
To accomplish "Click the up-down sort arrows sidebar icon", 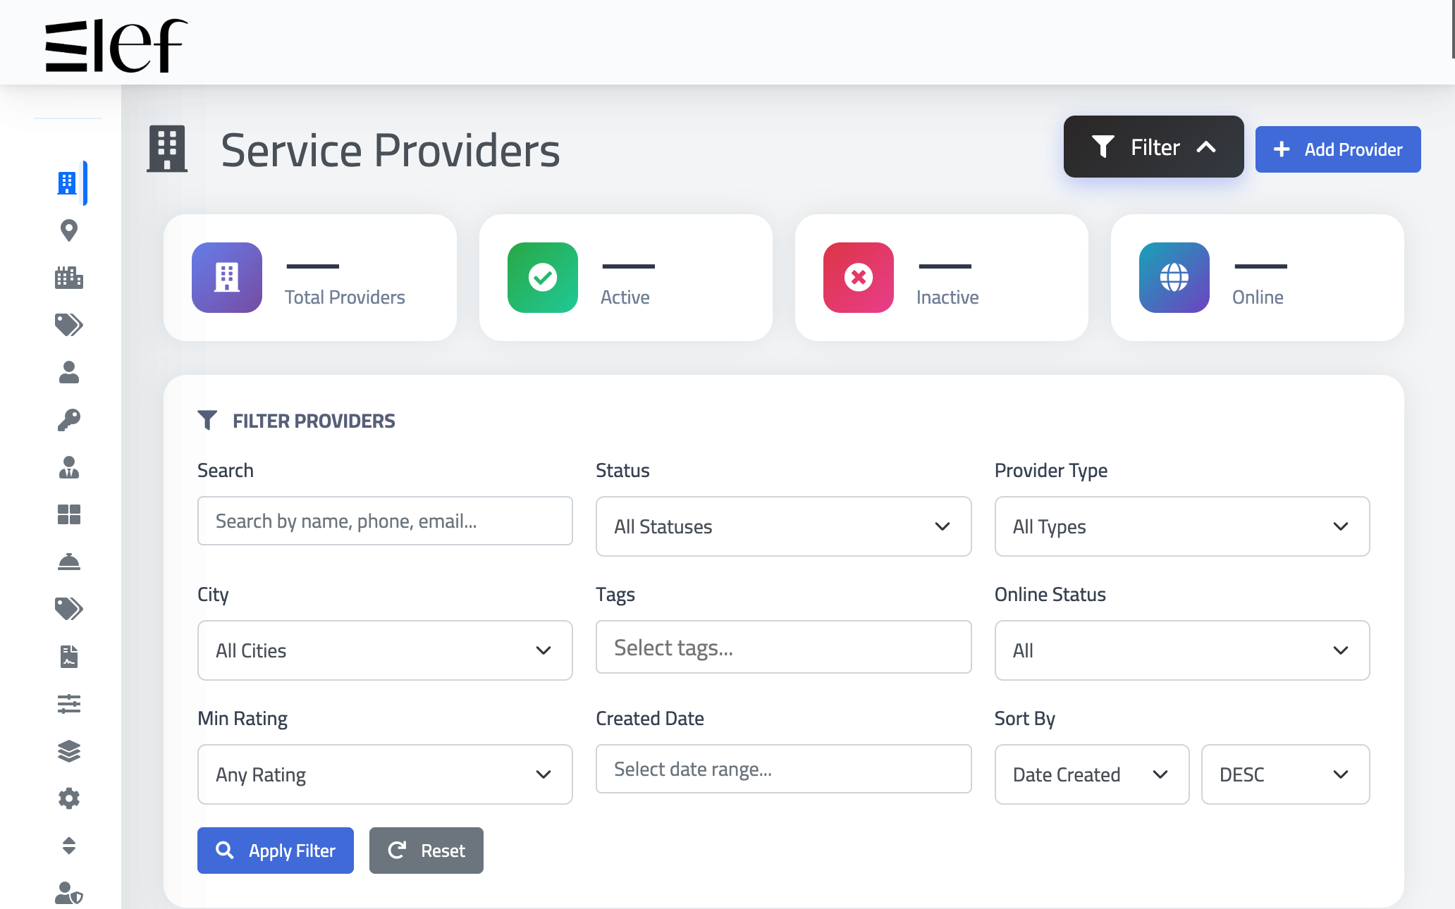I will (68, 846).
